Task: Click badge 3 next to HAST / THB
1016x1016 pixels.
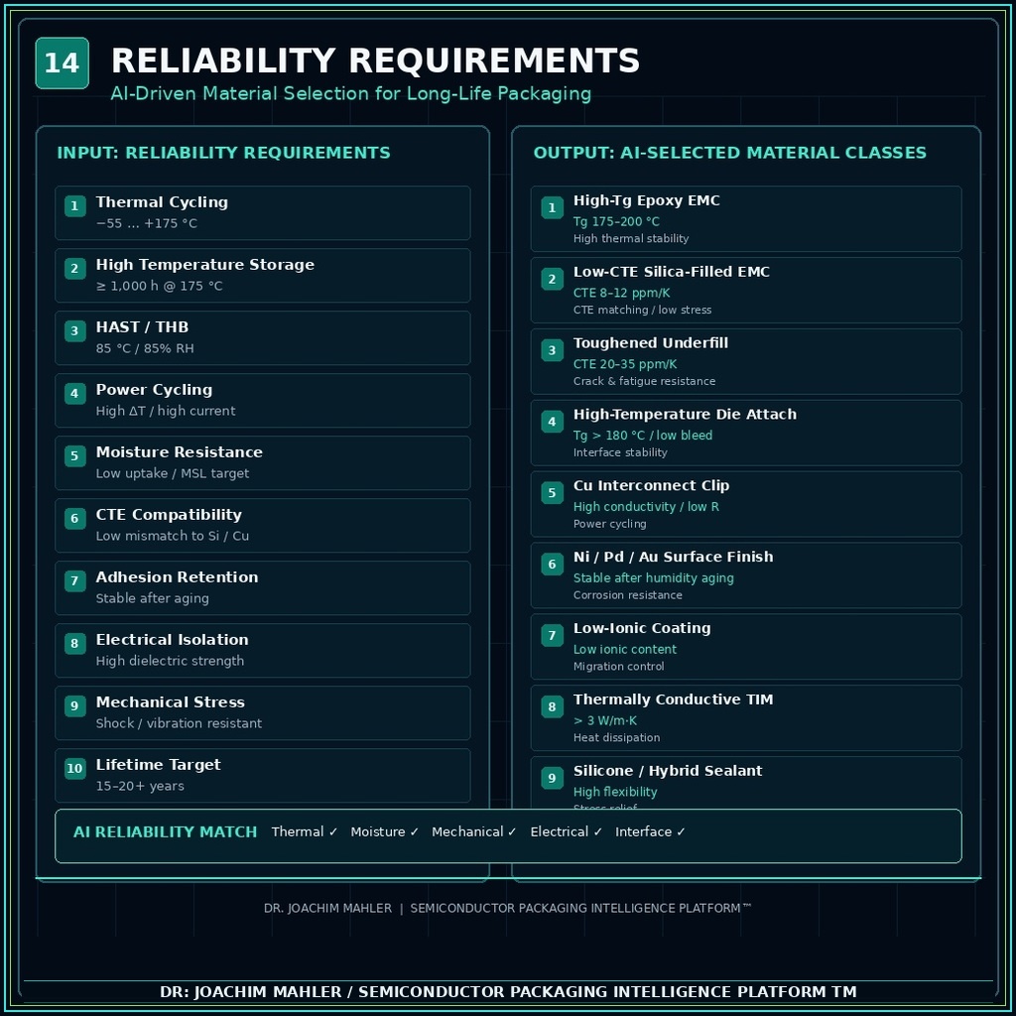Action: click(74, 331)
